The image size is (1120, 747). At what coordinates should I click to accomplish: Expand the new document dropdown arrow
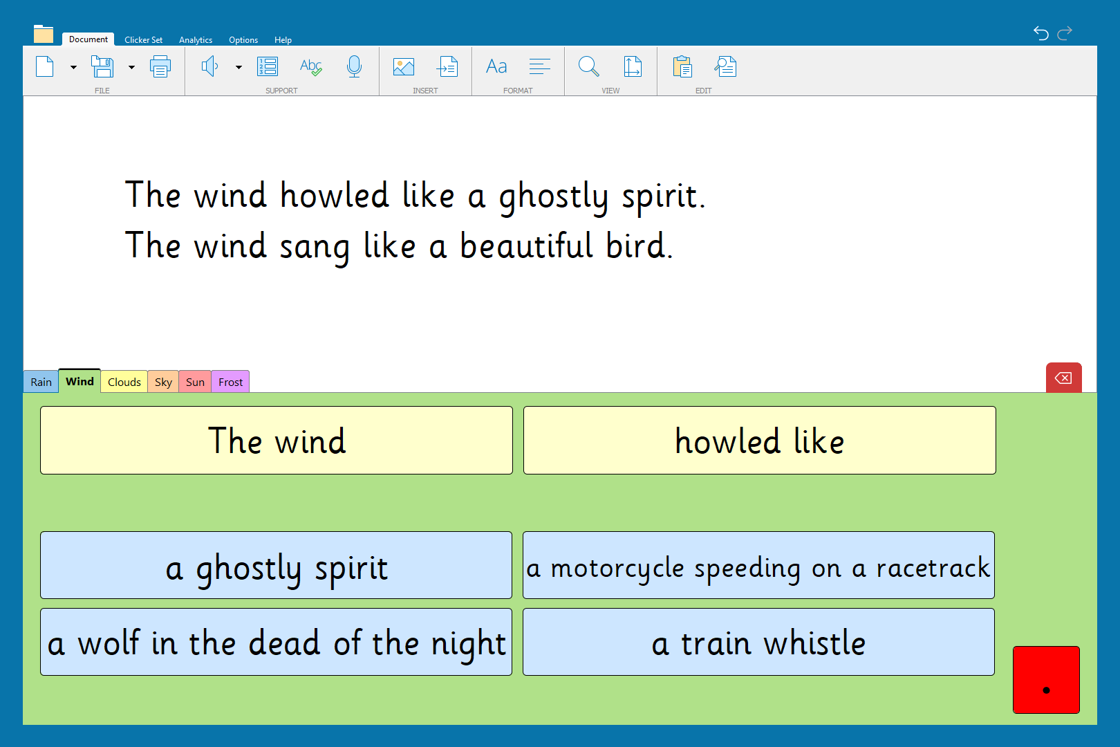click(73, 68)
